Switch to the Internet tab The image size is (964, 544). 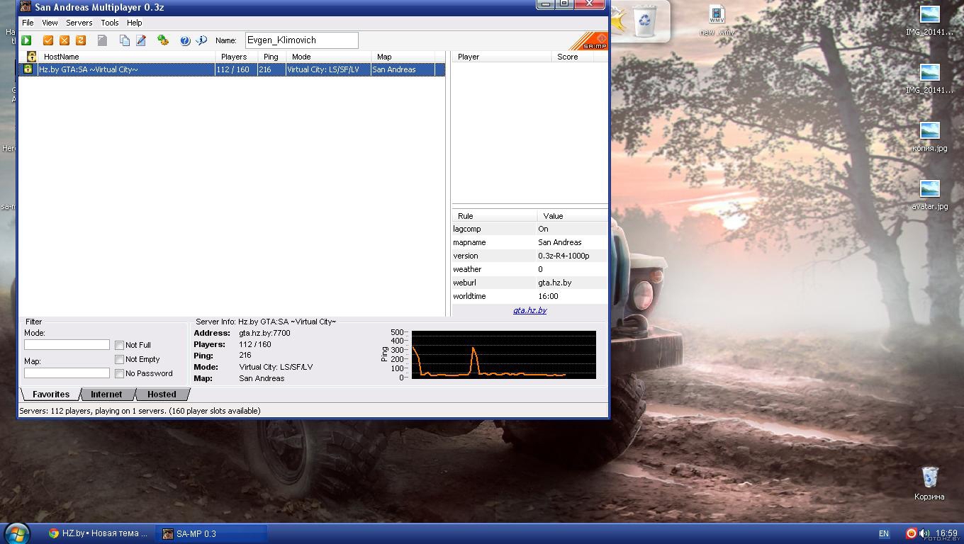pos(106,395)
